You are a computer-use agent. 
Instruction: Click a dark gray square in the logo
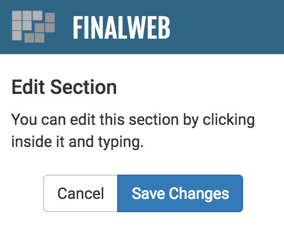tap(50, 17)
